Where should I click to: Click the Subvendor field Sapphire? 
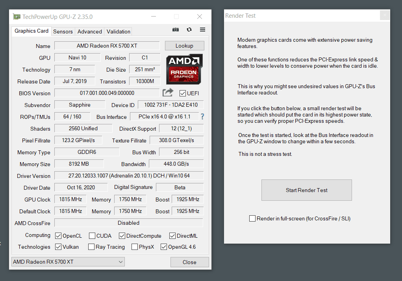[x=80, y=105]
